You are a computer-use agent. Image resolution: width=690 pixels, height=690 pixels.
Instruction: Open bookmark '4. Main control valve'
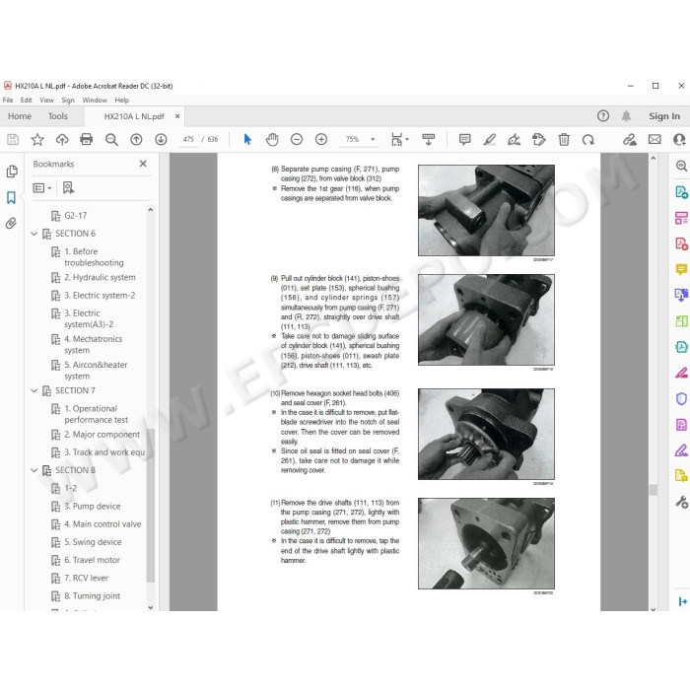pyautogui.click(x=103, y=524)
